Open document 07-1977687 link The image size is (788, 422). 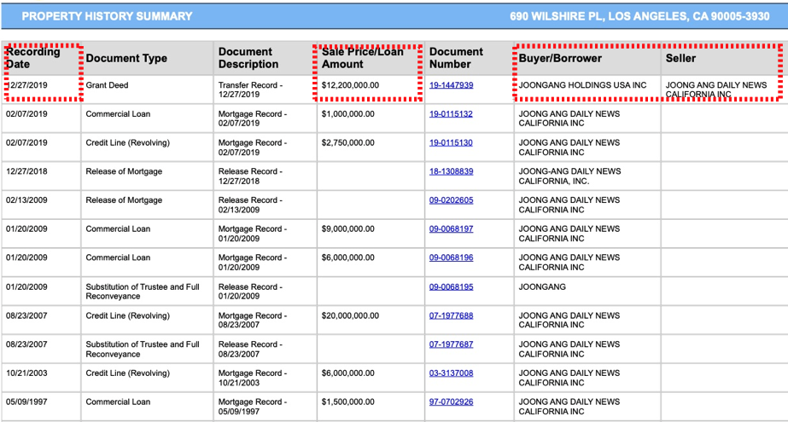point(451,344)
